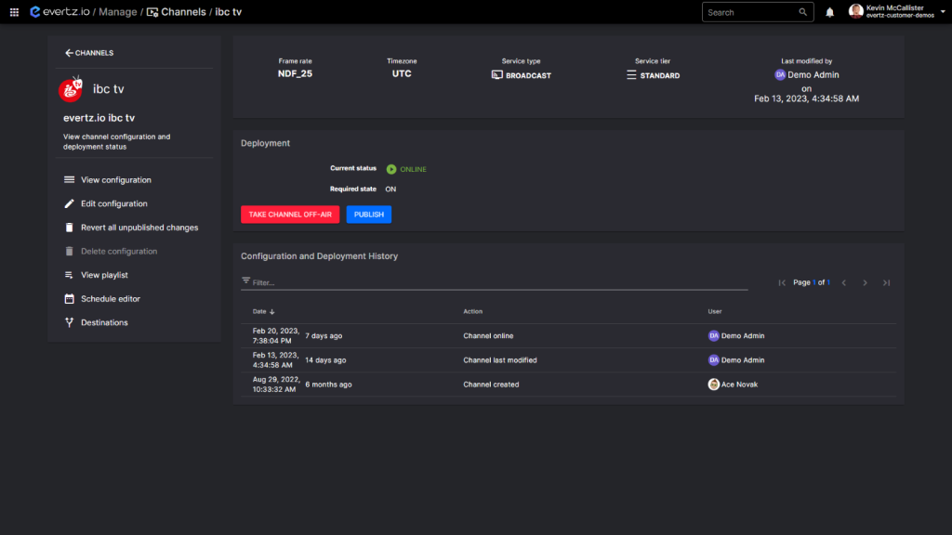The height and width of the screenshot is (535, 952).
Task: Click the evertz.io logo icon
Action: pyautogui.click(x=33, y=12)
